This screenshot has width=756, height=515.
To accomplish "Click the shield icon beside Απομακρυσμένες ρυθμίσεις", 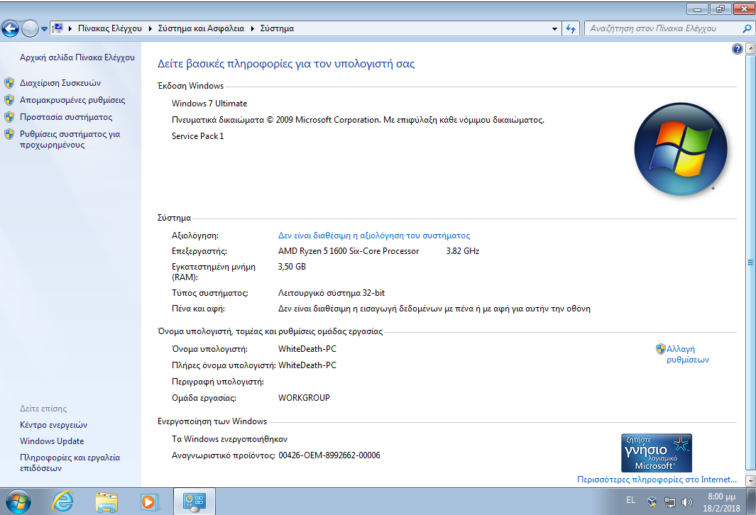I will (x=9, y=100).
